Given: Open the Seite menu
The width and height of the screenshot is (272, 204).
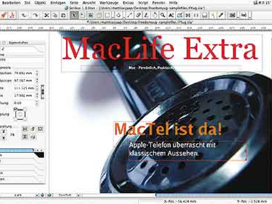Looking at the screenshot, I should (x=74, y=3).
